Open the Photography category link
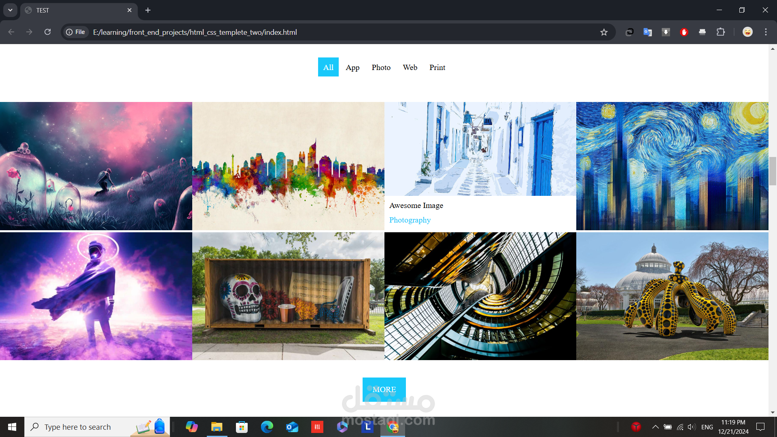This screenshot has height=437, width=777. pos(410,220)
